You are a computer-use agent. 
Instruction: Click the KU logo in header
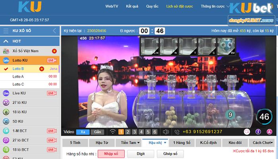tap(30, 7)
